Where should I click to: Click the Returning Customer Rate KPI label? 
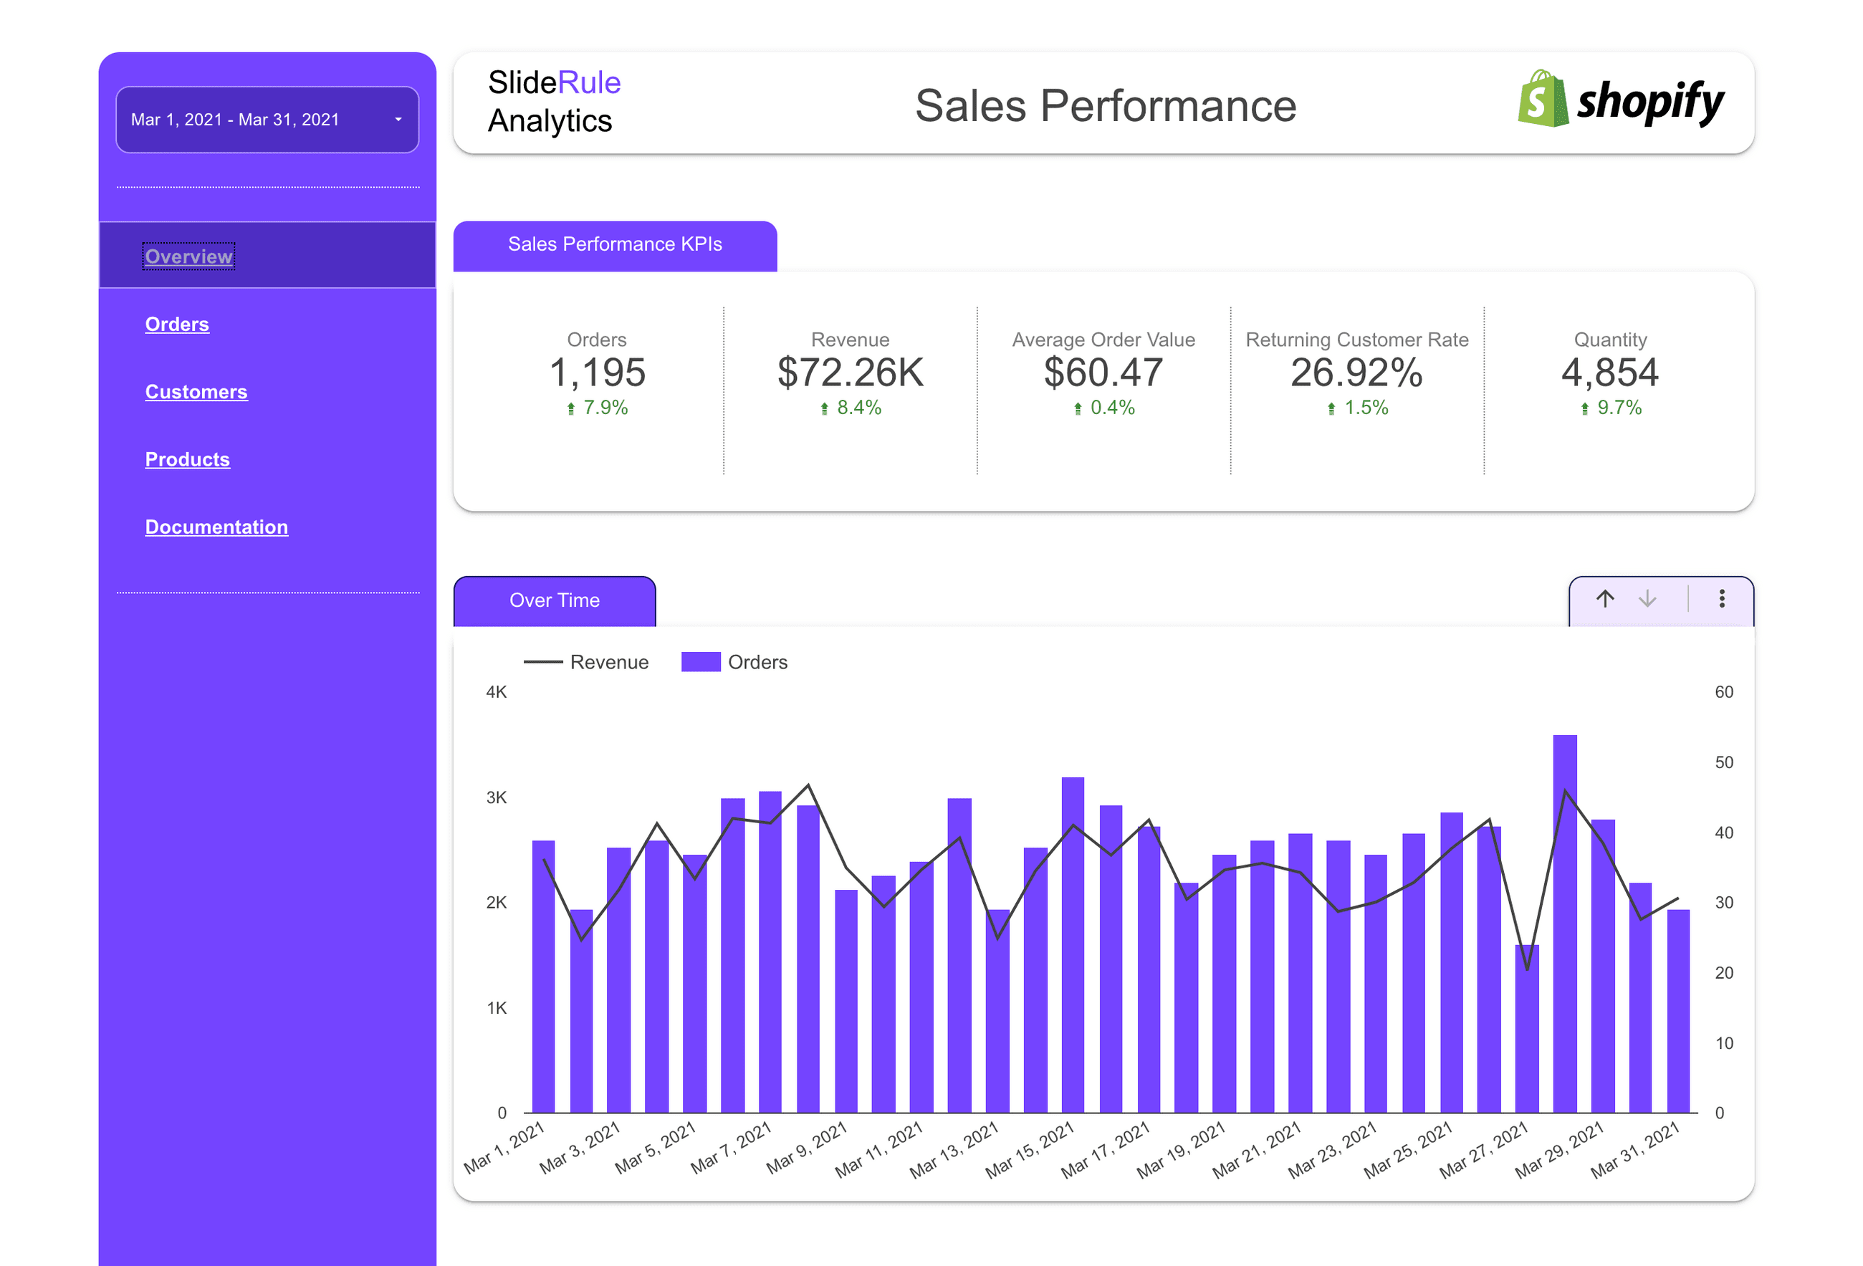click(1356, 340)
